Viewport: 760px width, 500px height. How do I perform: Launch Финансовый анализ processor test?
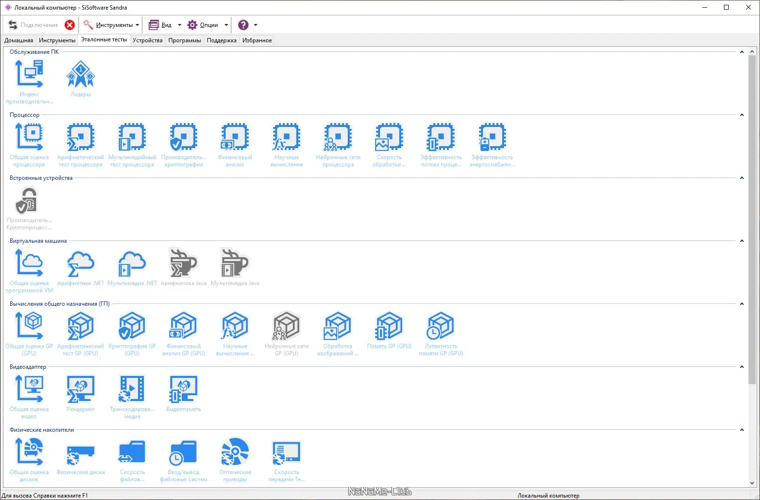pyautogui.click(x=235, y=145)
